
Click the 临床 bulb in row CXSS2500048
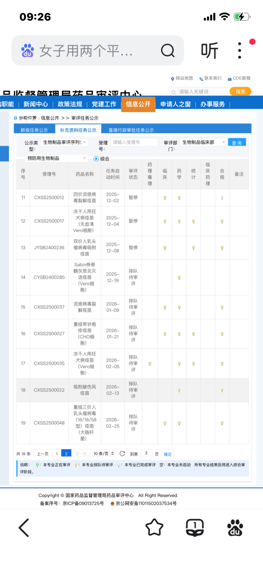coord(165,423)
